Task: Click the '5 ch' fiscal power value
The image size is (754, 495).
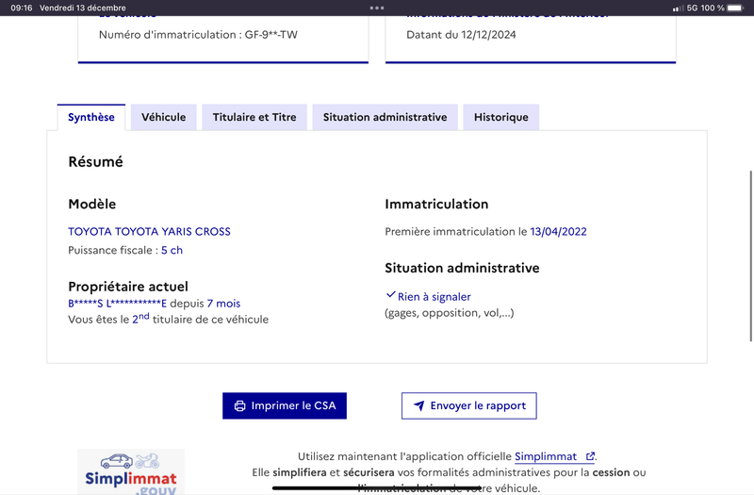Action: coord(172,250)
